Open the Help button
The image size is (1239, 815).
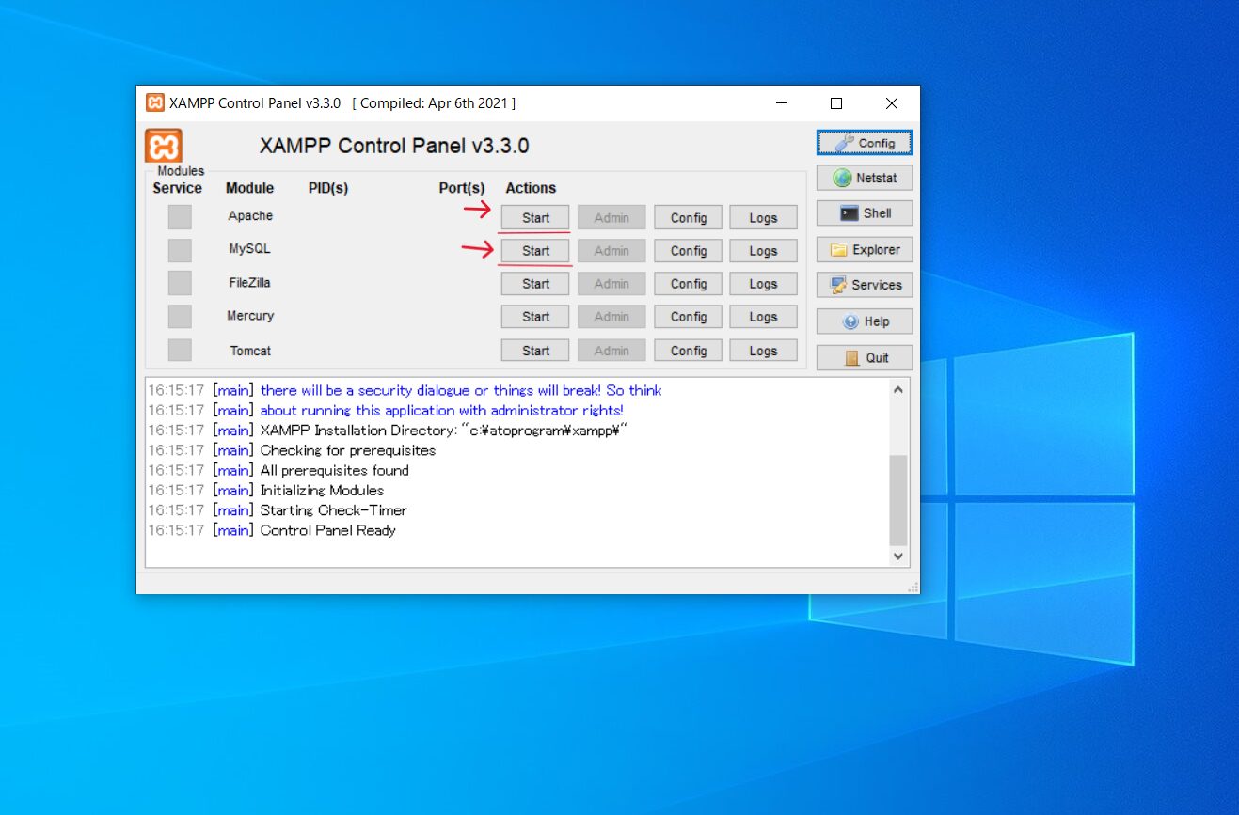[x=865, y=321]
